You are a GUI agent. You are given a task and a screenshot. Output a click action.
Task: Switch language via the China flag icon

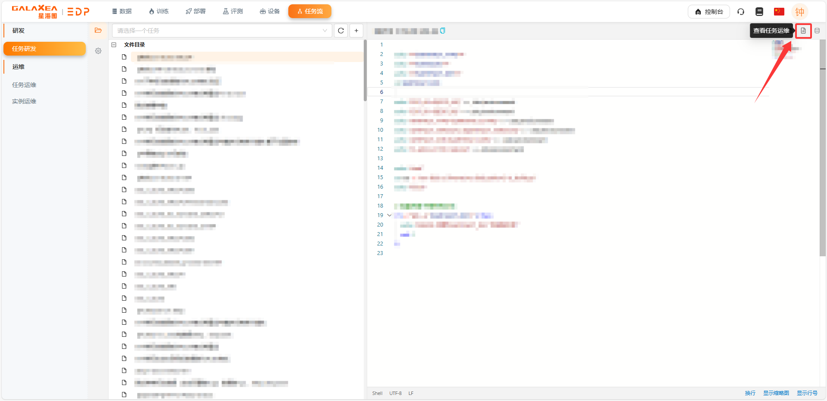click(x=779, y=12)
